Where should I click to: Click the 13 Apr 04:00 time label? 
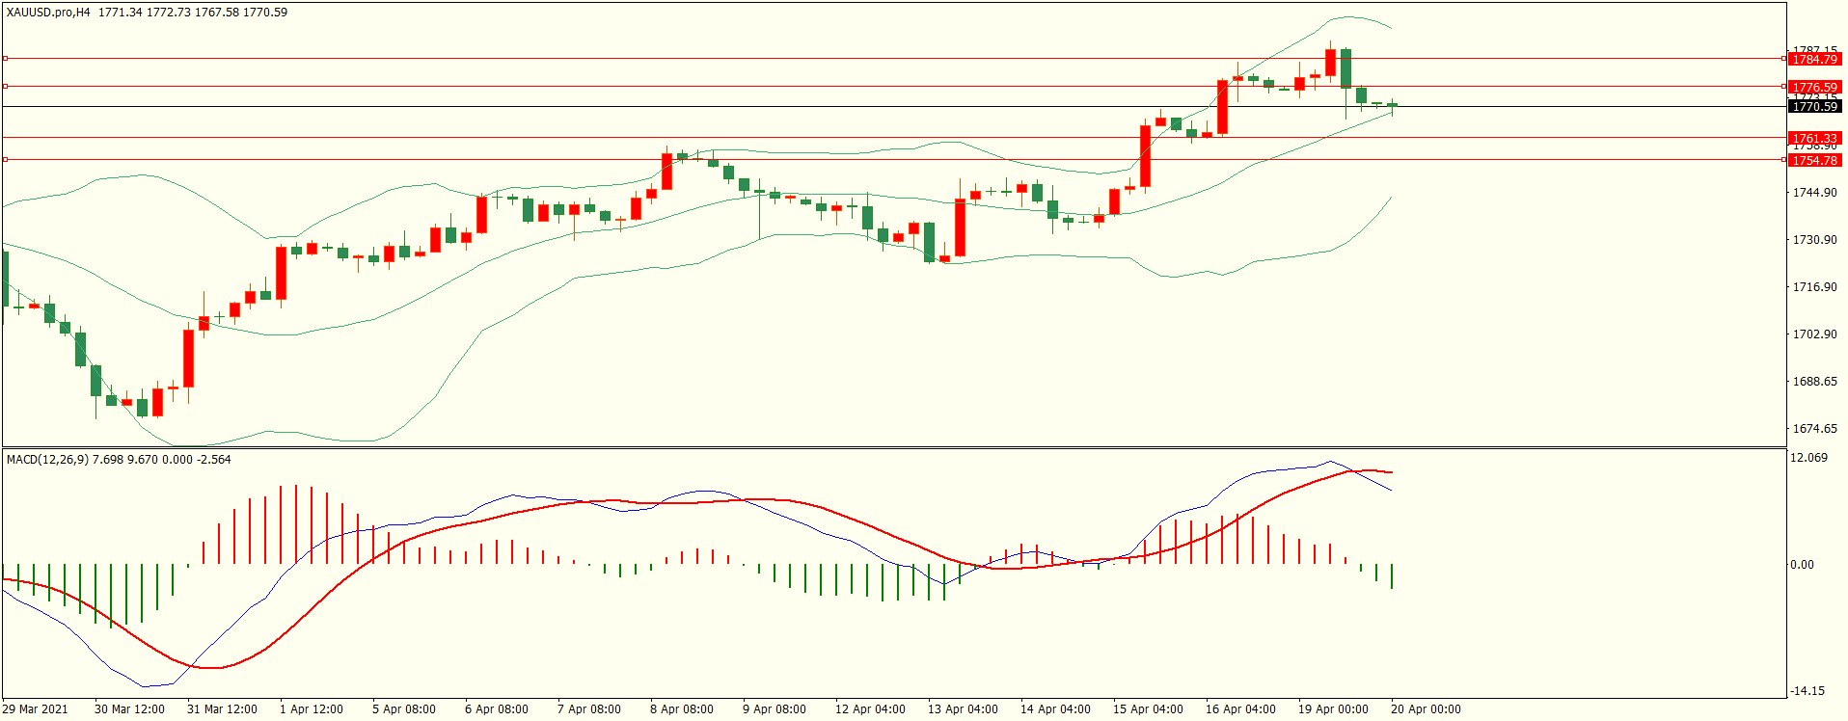(x=963, y=709)
